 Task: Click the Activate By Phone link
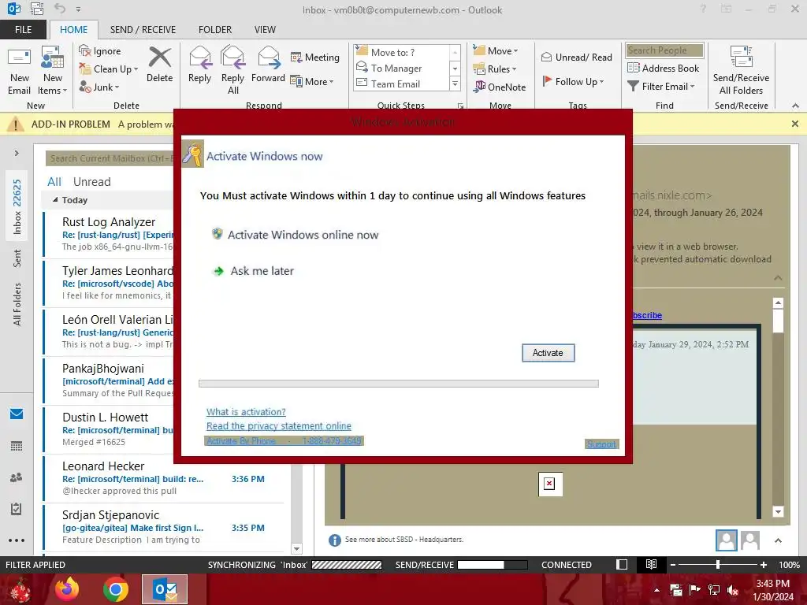click(284, 441)
